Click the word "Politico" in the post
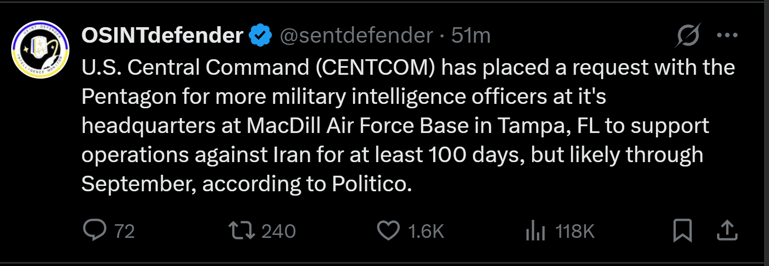 (371, 184)
